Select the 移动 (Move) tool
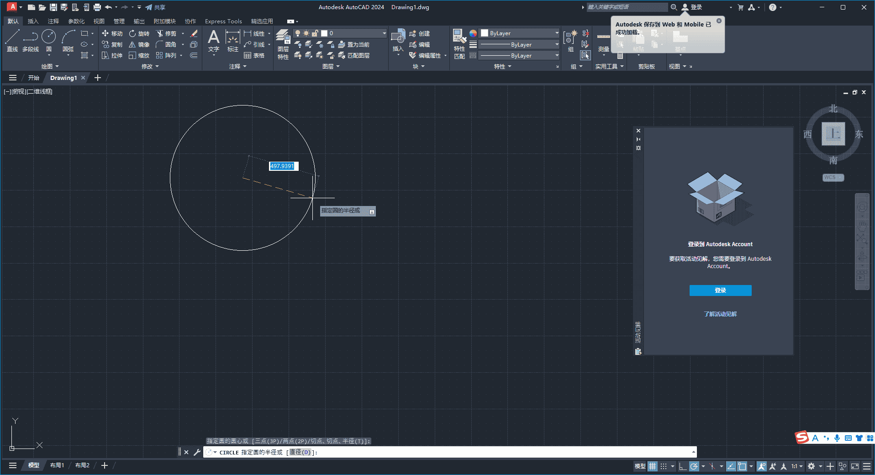 pyautogui.click(x=112, y=33)
